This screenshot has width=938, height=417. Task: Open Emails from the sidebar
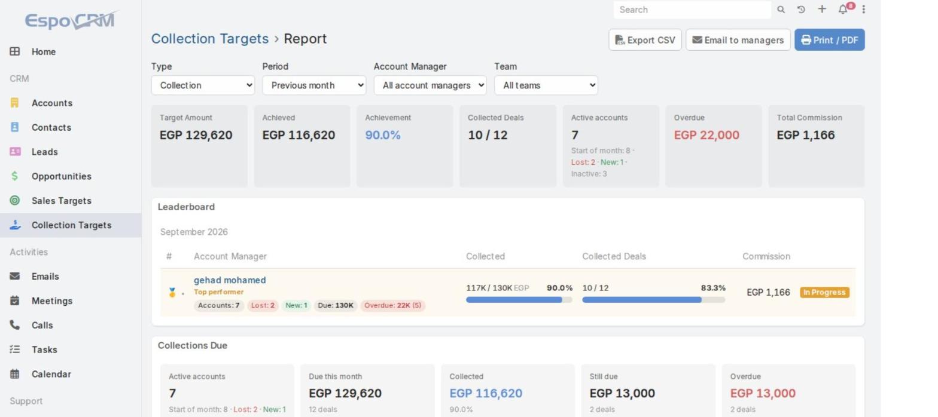click(x=71, y=276)
